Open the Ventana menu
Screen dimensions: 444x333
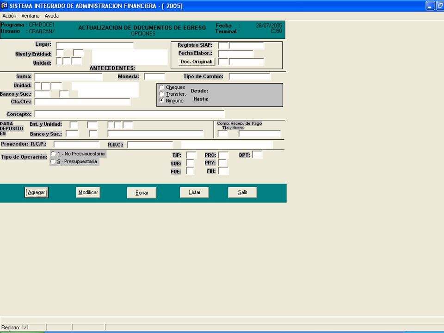point(31,16)
